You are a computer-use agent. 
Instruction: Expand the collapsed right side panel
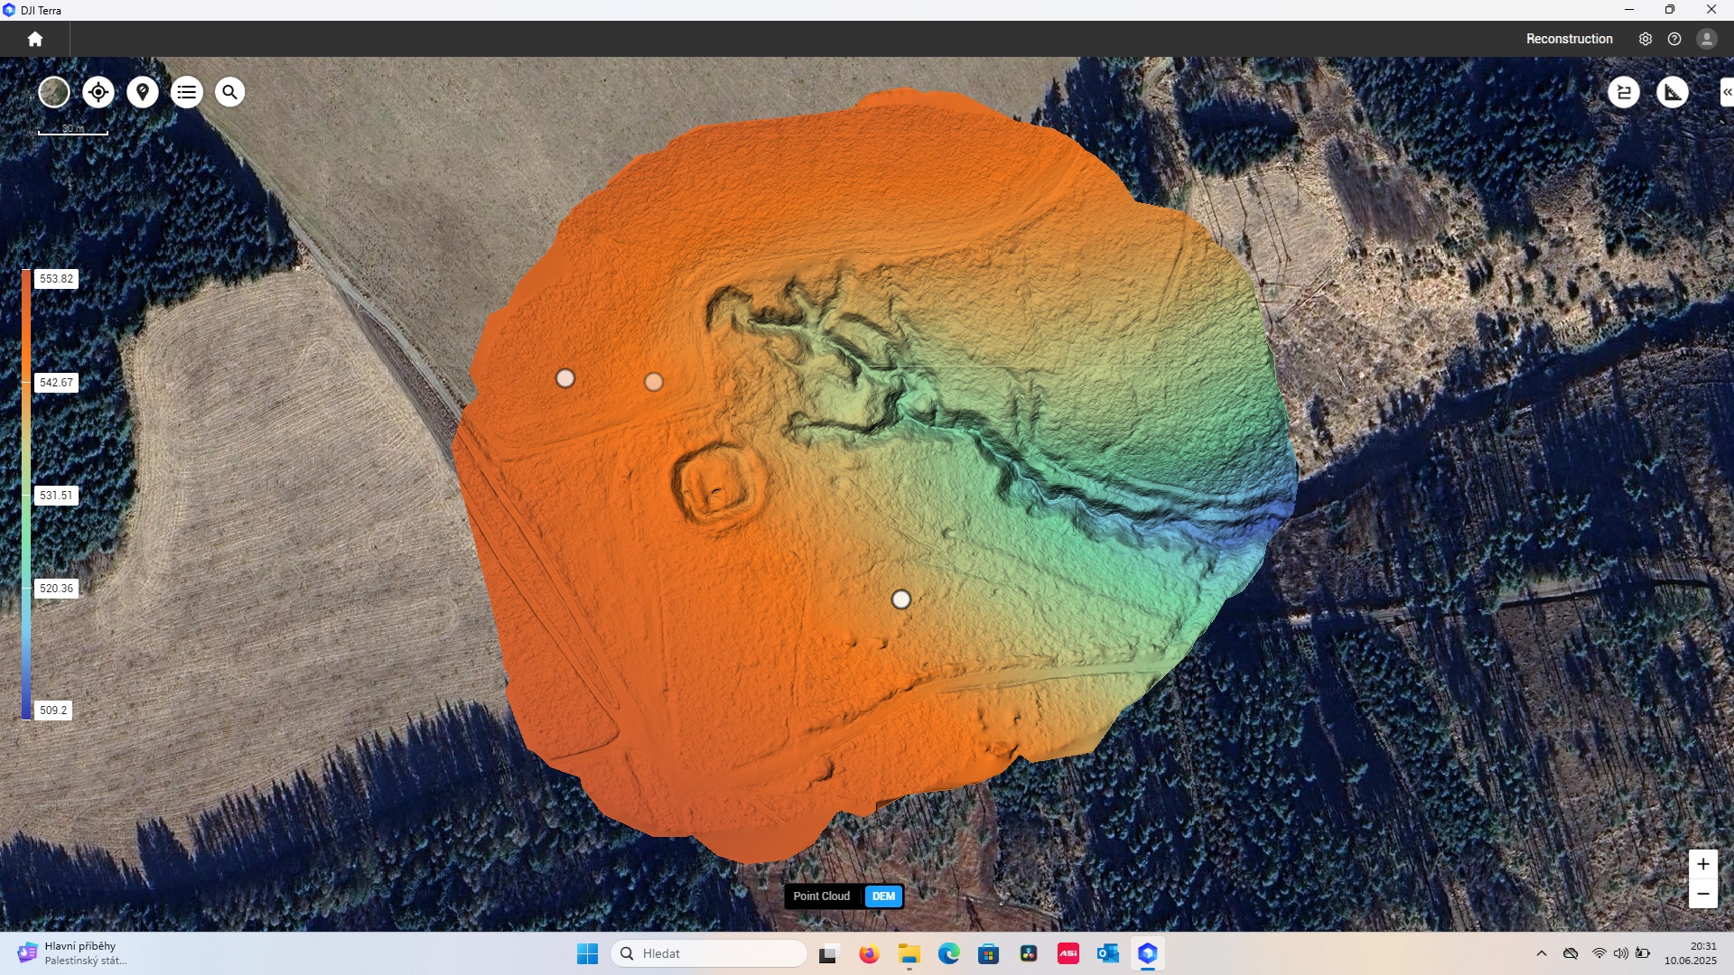pos(1726,92)
